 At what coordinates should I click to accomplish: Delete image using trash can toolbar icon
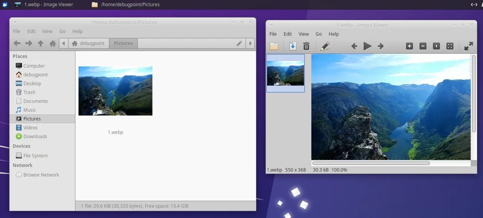click(306, 46)
